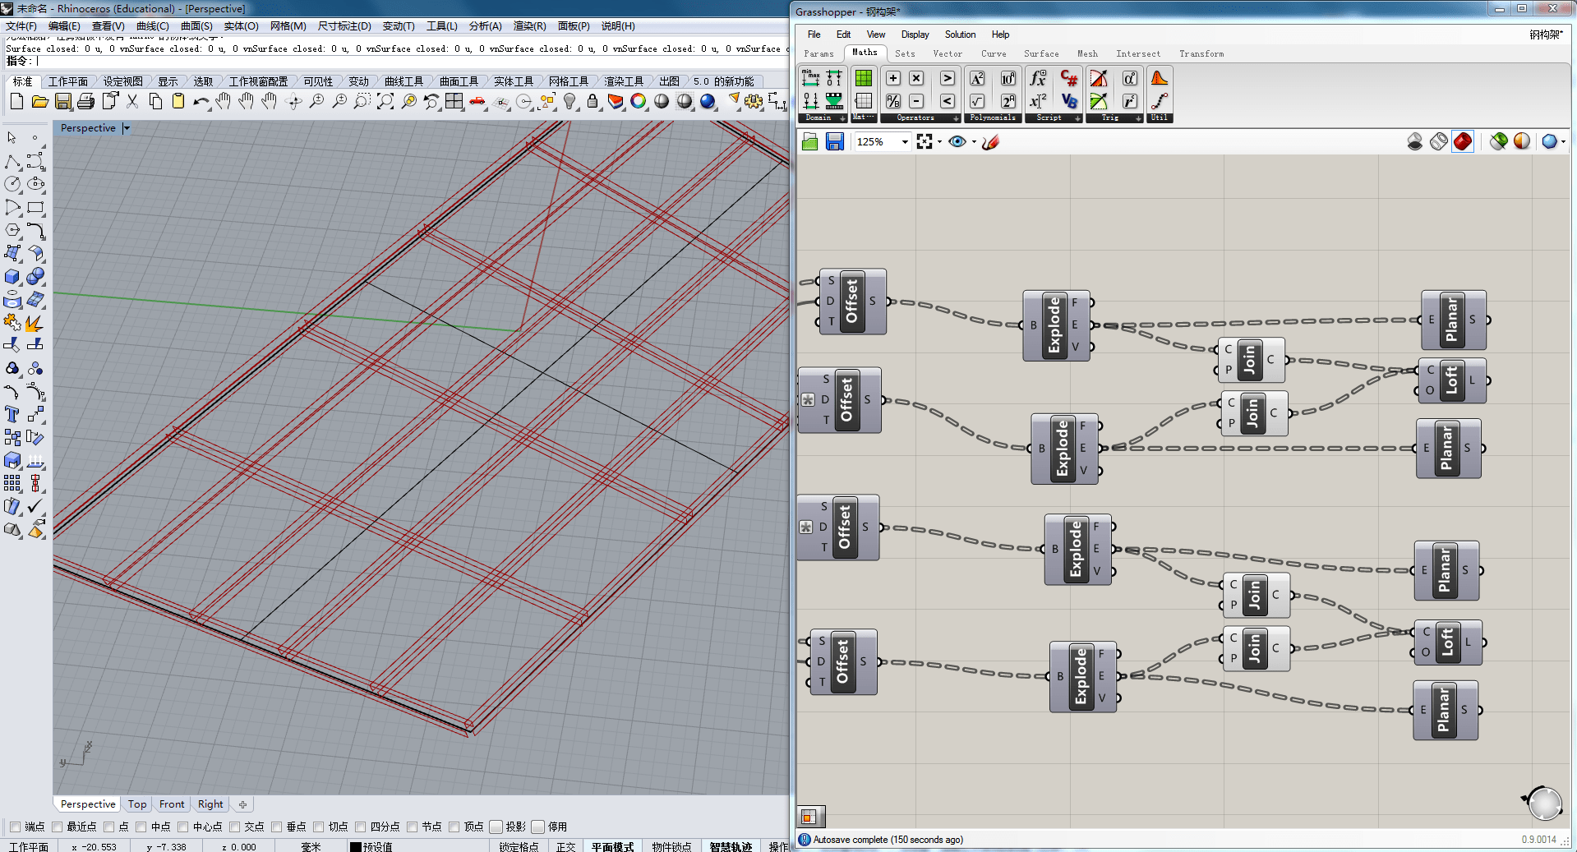The height and width of the screenshot is (852, 1577).
Task: Click the black 预设值 layer color swatch
Action: pos(356,846)
